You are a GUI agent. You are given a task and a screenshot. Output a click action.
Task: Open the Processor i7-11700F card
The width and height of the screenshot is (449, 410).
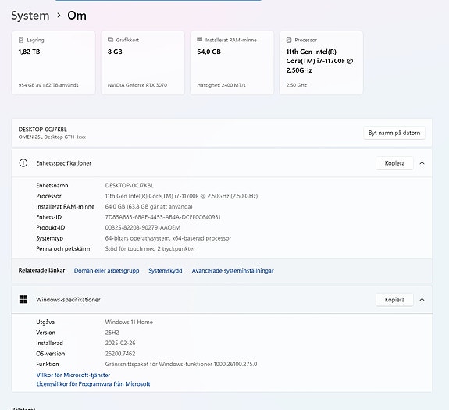pyautogui.click(x=321, y=62)
